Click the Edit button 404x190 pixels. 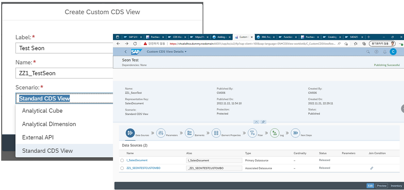370,186
